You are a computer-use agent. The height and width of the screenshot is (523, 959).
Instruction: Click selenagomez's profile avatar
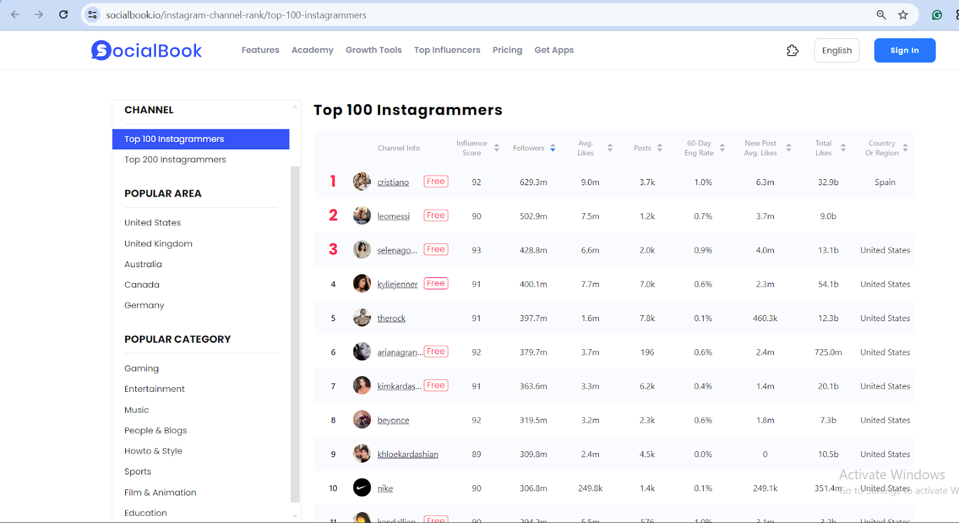[362, 250]
